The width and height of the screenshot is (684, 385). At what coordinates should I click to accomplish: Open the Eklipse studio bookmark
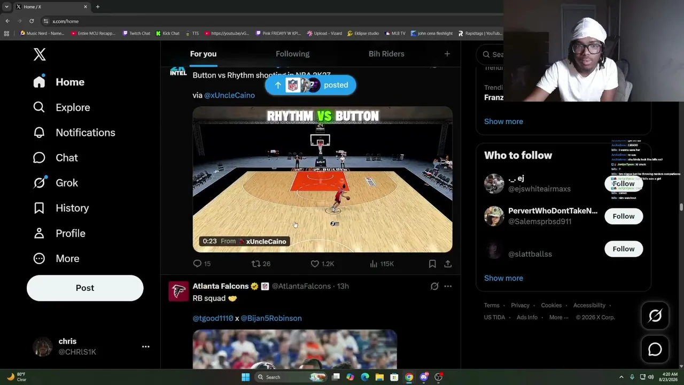point(363,33)
